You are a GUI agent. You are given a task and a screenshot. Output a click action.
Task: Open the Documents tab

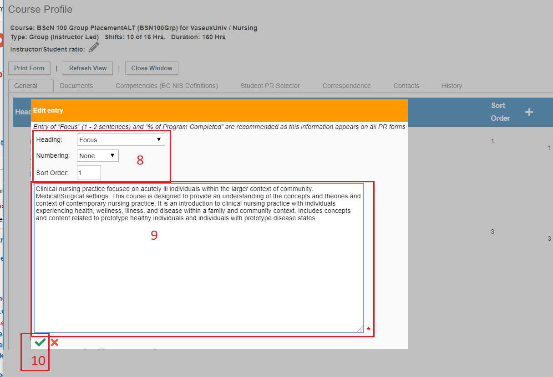76,86
